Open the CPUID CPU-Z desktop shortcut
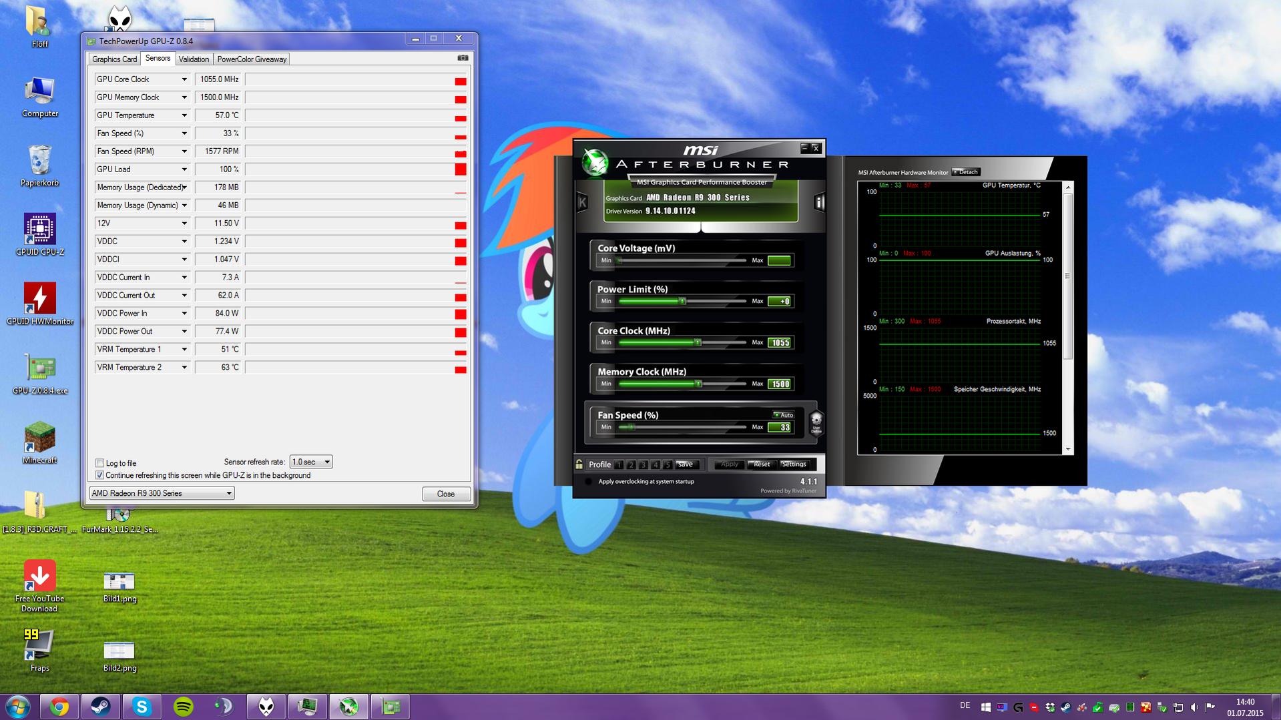 coord(39,236)
